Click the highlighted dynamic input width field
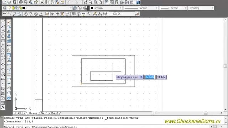The image size is (228, 128). tap(150, 77)
